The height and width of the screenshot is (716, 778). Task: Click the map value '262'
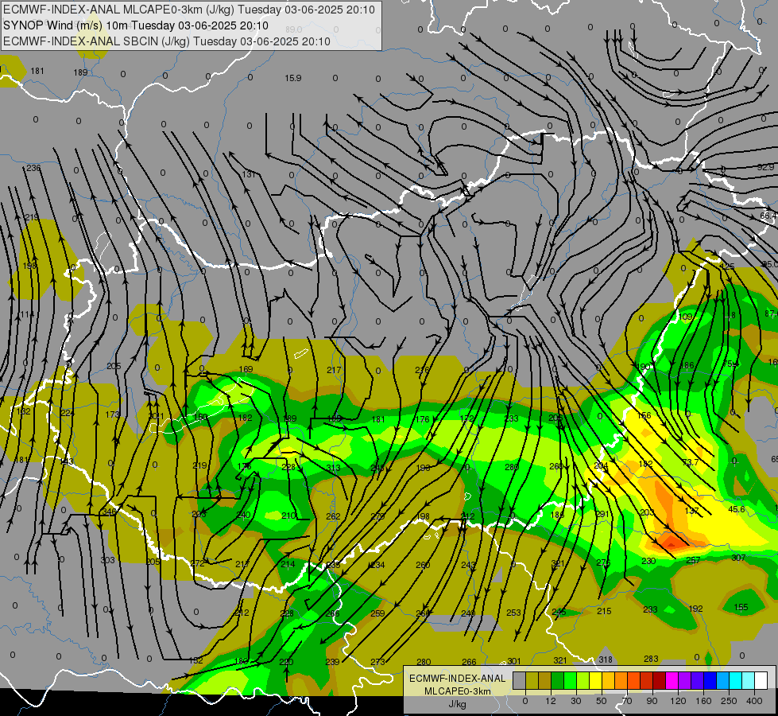tap(333, 516)
